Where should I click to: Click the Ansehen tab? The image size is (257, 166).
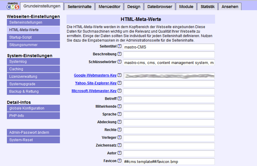coord(230,7)
